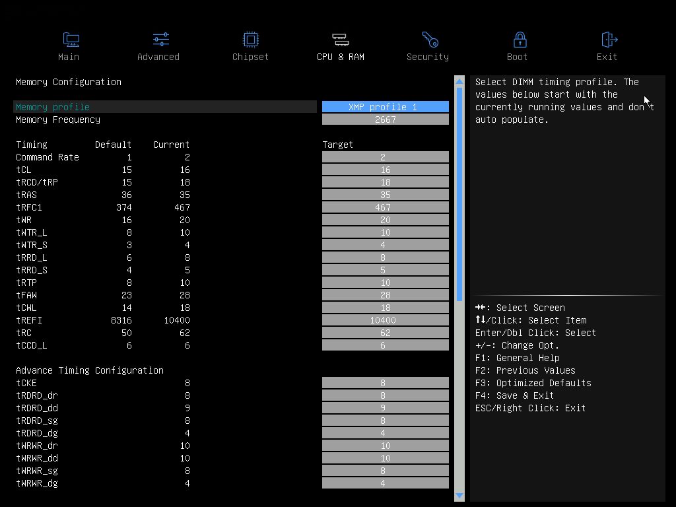
Task: Select the tCKE target value field
Action: click(386, 383)
